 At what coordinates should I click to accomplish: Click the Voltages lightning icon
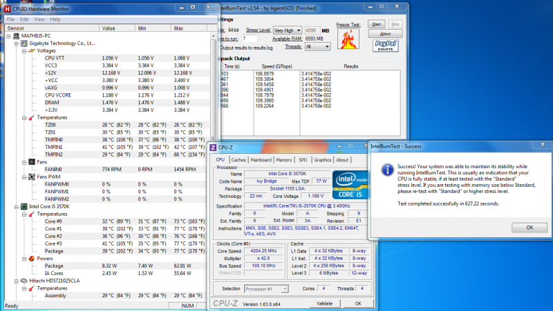coord(32,50)
